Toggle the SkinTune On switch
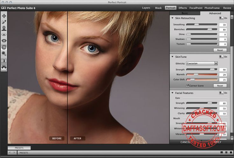Viewport: 234px width, 158px height. click(221, 57)
